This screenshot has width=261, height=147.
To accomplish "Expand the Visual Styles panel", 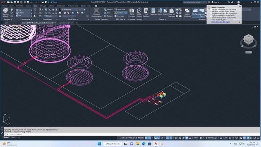I will pos(73,19).
